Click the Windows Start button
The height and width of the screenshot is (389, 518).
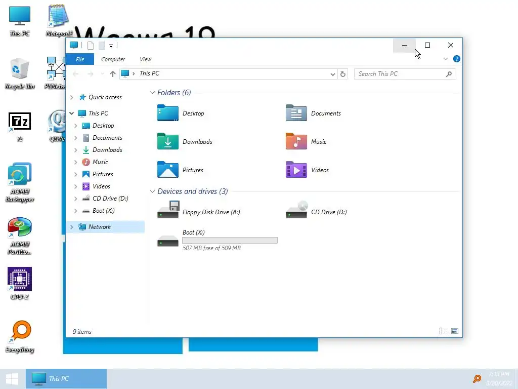(x=13, y=379)
